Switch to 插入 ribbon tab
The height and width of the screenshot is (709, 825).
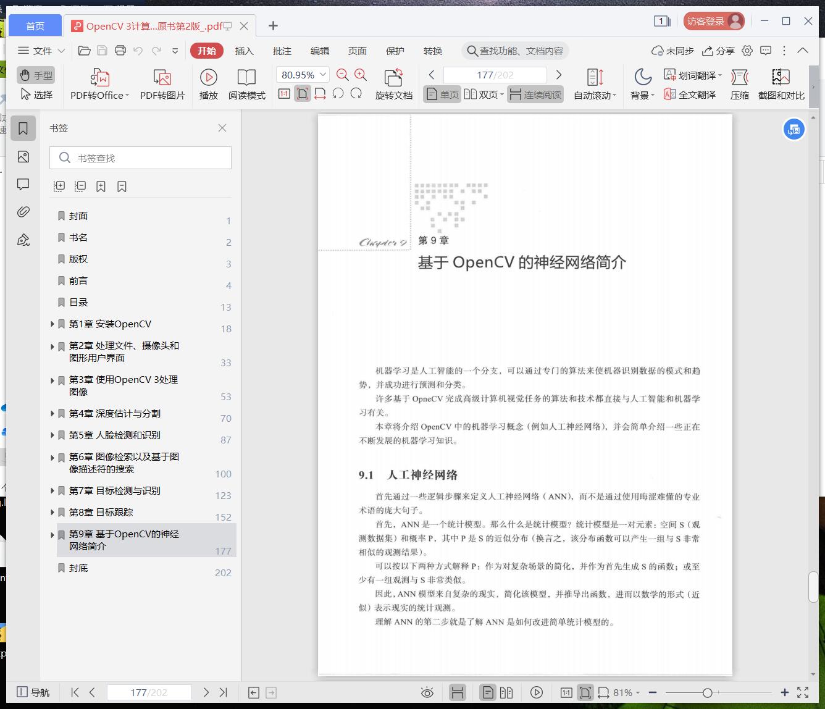245,51
